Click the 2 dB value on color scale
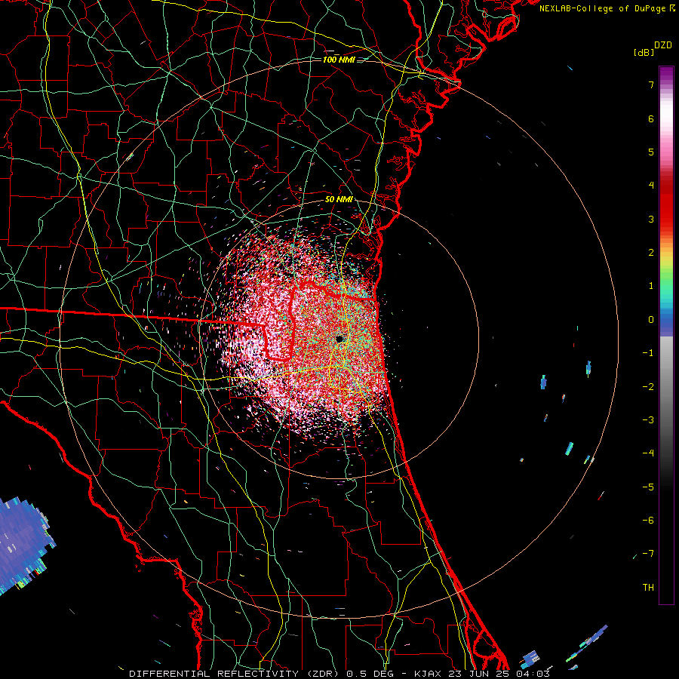This screenshot has height=679, width=679. tap(651, 253)
